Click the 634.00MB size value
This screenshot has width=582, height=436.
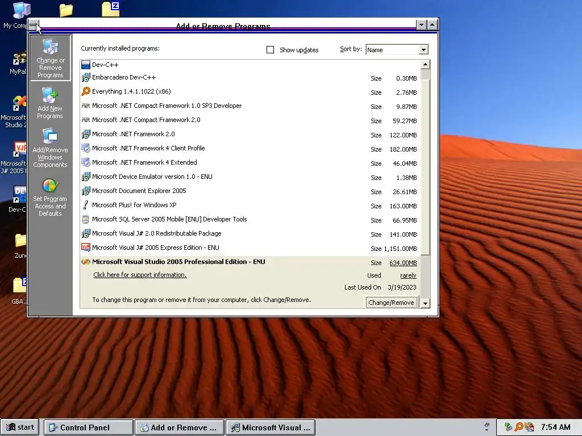[x=403, y=263]
